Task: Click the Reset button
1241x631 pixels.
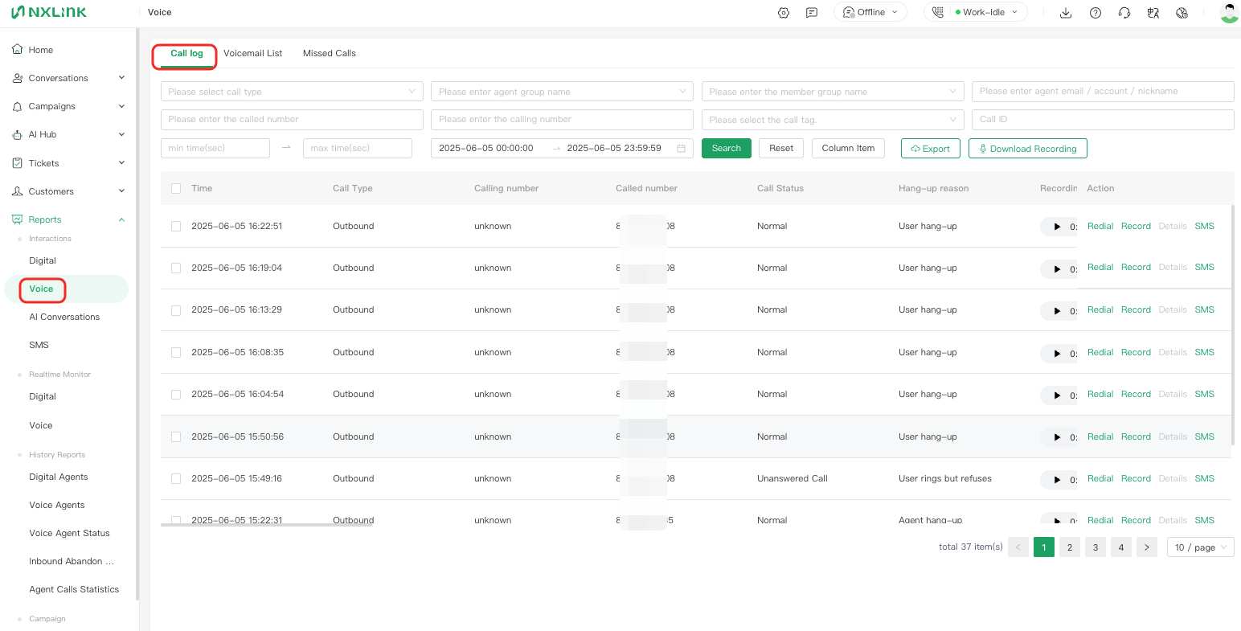Action: coord(781,148)
